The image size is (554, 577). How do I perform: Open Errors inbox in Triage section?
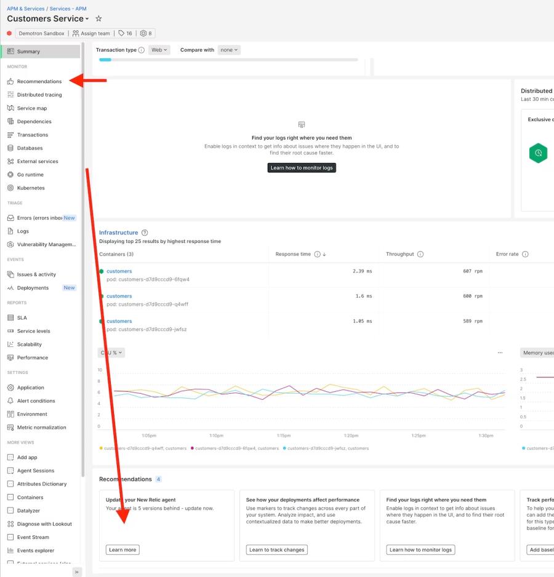pos(41,218)
